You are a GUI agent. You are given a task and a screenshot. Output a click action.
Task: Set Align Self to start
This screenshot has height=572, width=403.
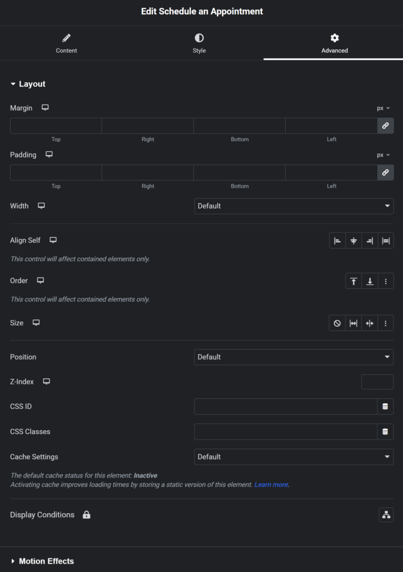pos(337,241)
